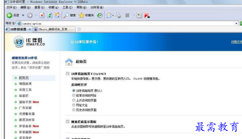Open the 工具(T) menu
The height and width of the screenshot is (139, 242).
(x=68, y=7)
